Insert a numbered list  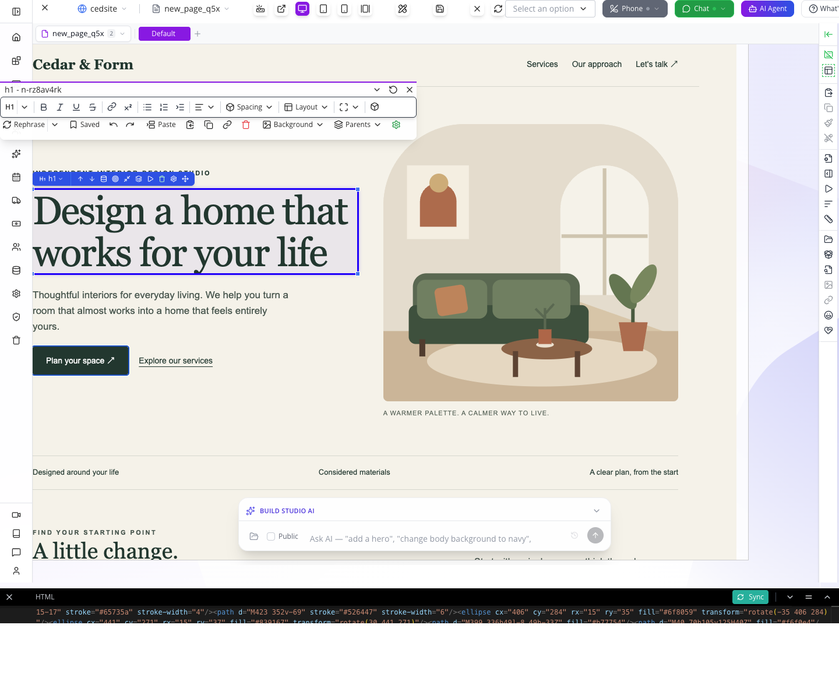(x=164, y=107)
